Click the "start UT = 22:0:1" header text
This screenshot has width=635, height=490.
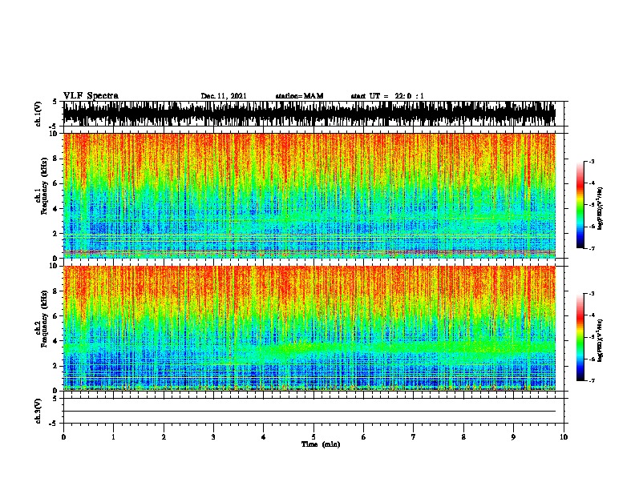click(387, 96)
